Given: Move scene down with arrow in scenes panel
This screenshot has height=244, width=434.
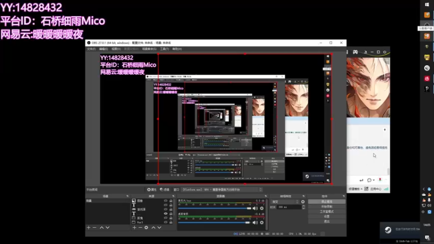Looking at the screenshot, I should click(x=107, y=227).
